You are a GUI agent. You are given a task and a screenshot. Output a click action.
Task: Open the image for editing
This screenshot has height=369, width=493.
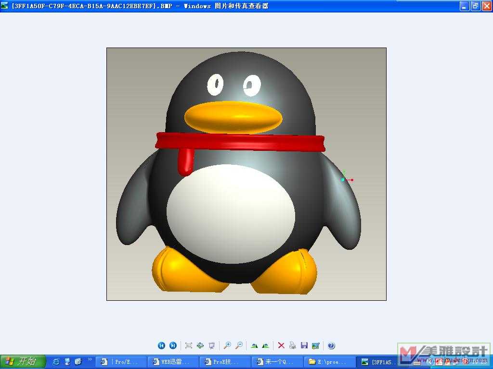pos(316,345)
